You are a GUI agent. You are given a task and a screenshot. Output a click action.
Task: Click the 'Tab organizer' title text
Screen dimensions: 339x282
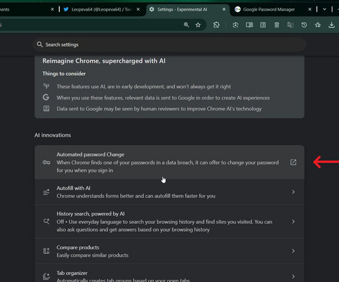point(72,273)
